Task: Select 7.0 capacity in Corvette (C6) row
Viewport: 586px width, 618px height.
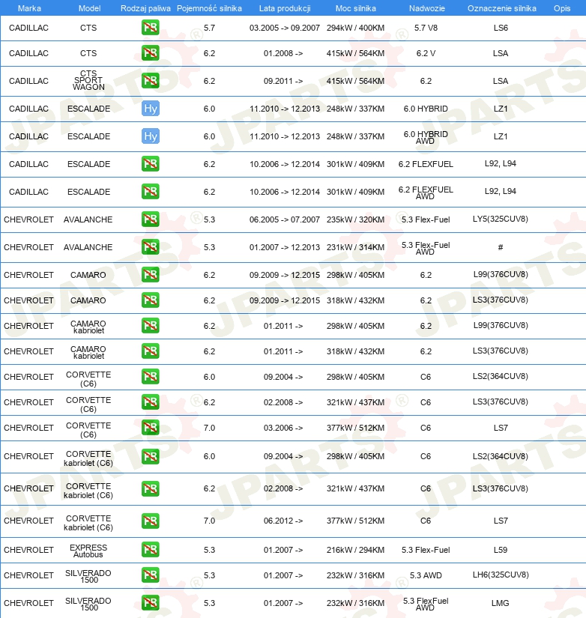Action: [209, 428]
